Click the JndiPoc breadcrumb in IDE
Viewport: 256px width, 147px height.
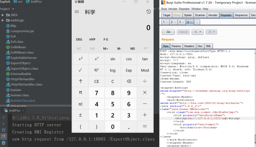coord(34,2)
